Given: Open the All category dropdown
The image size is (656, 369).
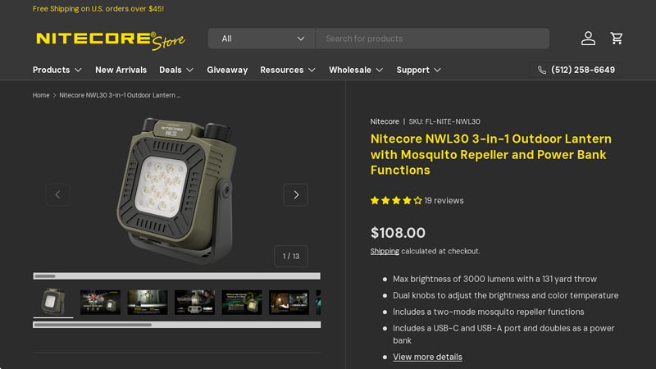Looking at the screenshot, I should 262,39.
